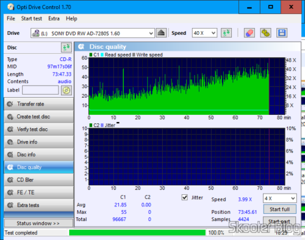This screenshot has width=305, height=240.
Task: Click the green test progress bar
Action: [137, 232]
